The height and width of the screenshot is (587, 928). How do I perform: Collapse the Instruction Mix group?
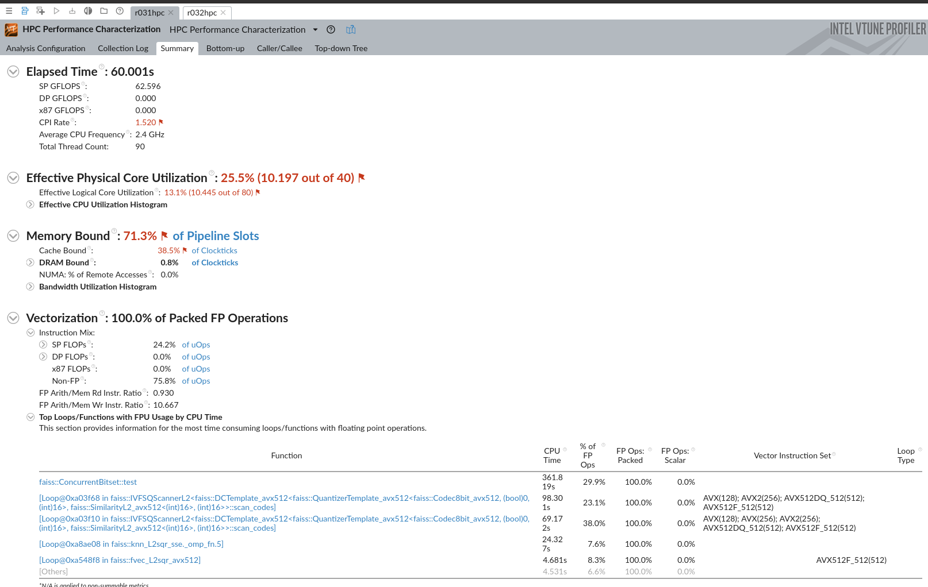[x=30, y=333]
